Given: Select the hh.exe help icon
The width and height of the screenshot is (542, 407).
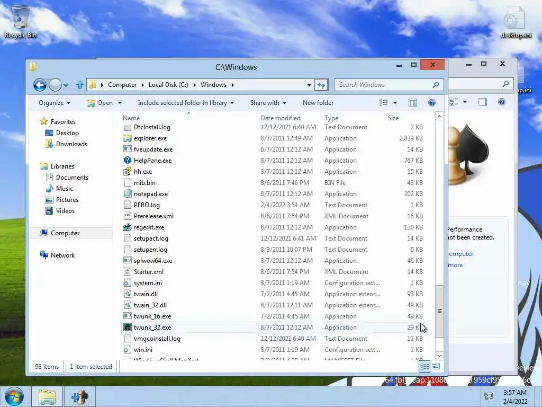Looking at the screenshot, I should point(128,172).
